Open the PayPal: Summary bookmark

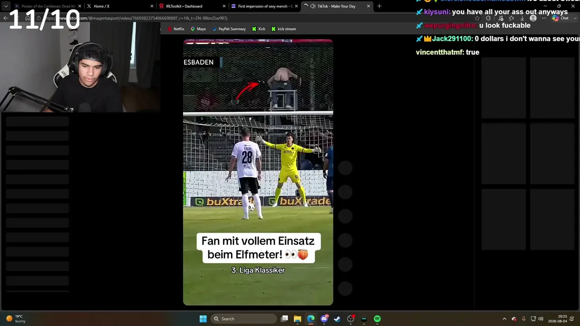click(229, 29)
